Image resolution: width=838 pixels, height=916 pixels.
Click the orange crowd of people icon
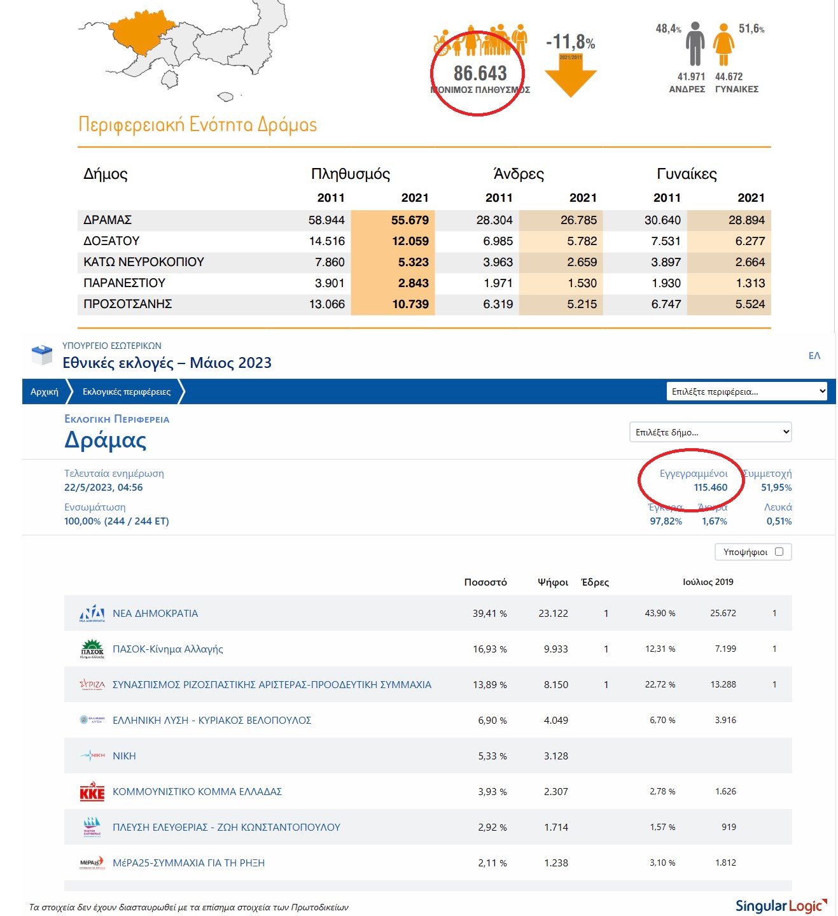pyautogui.click(x=481, y=41)
